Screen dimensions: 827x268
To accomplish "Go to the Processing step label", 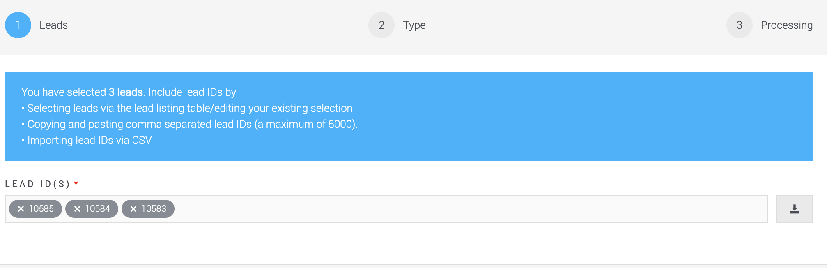I will (787, 25).
